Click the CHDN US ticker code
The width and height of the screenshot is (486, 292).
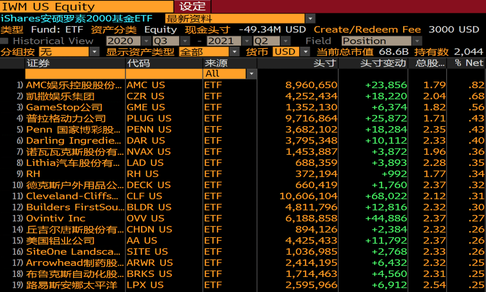click(149, 229)
